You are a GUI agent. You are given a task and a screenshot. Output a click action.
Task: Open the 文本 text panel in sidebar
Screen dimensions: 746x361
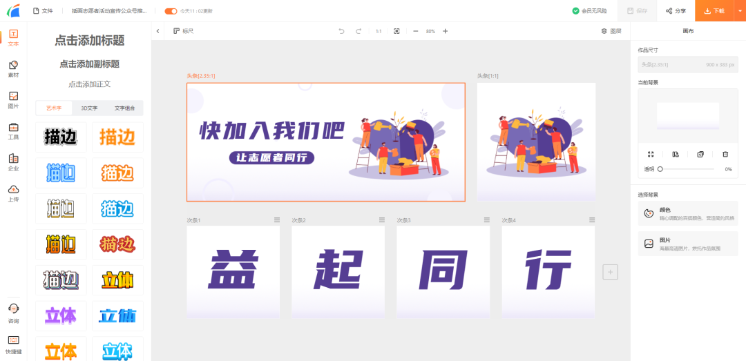[13, 37]
